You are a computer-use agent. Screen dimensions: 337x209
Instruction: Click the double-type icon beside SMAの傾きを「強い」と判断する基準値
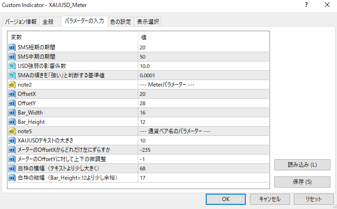point(12,75)
